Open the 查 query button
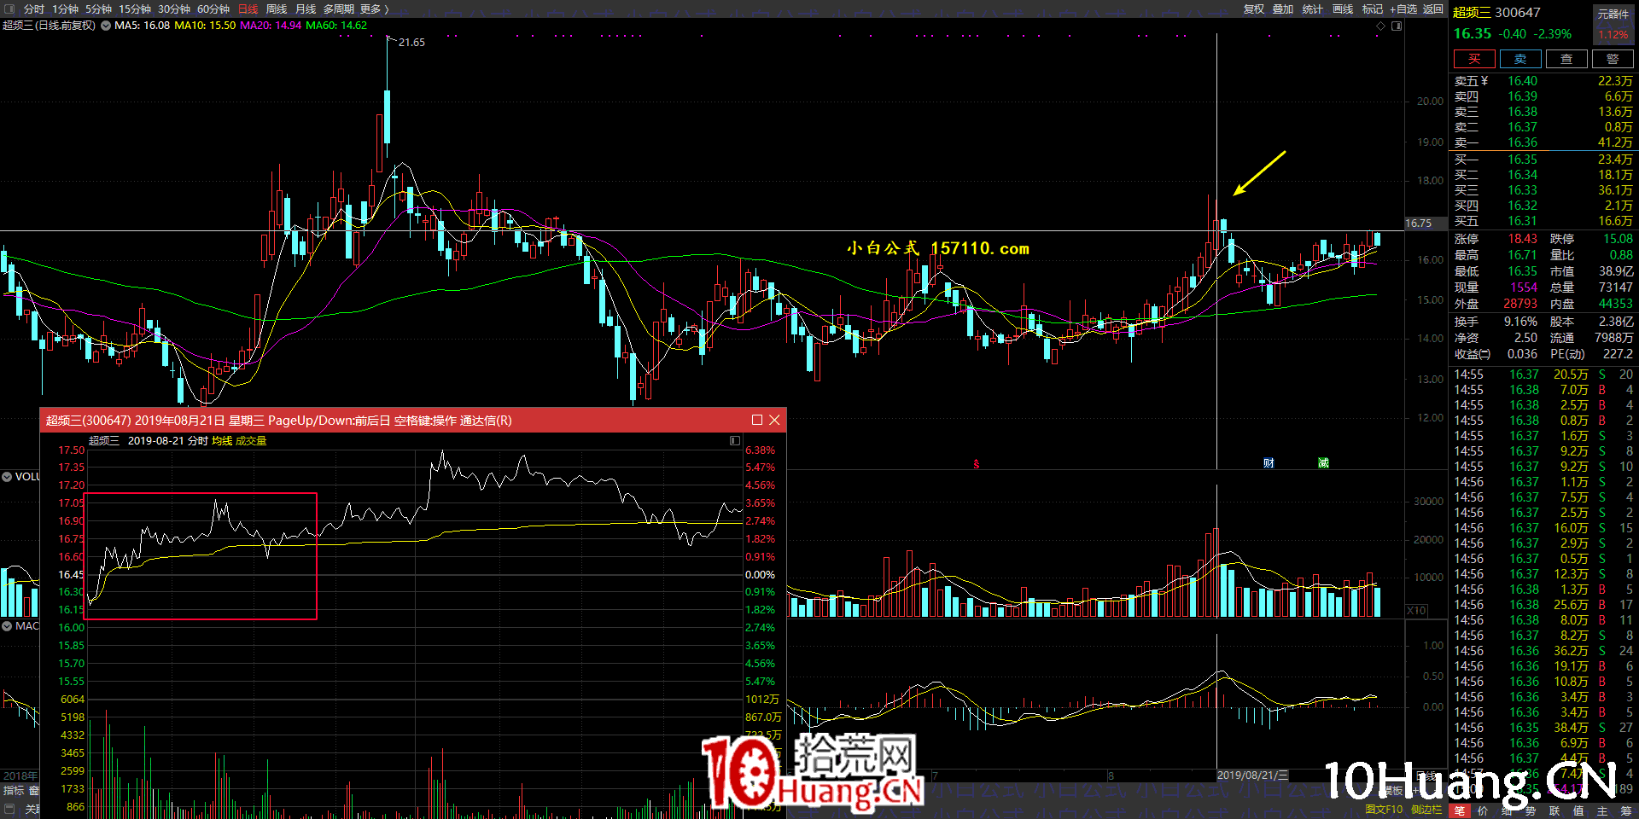Screen dimensions: 1639x819 (1566, 59)
